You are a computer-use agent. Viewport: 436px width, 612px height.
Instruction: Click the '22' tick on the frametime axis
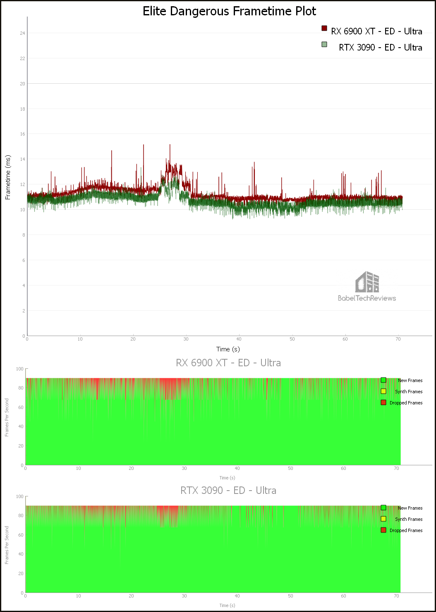click(x=22, y=58)
